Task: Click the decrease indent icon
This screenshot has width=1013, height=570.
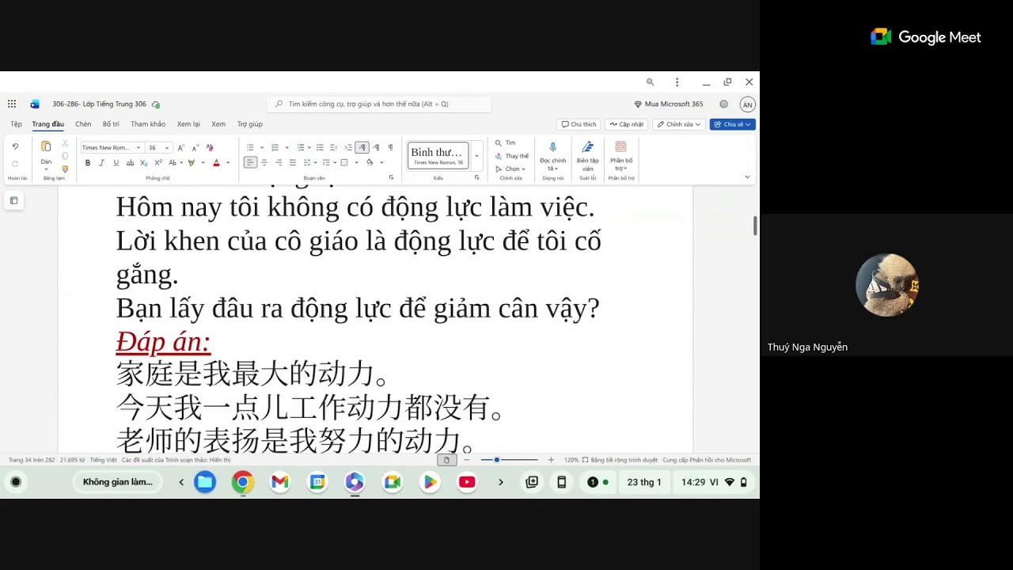Action: click(x=334, y=147)
